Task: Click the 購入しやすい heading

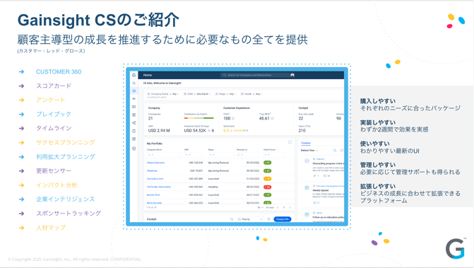Action: pyautogui.click(x=378, y=101)
